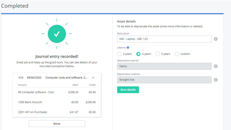Click the blue Lifetime info icon
The width and height of the screenshot is (231, 130).
128,48
